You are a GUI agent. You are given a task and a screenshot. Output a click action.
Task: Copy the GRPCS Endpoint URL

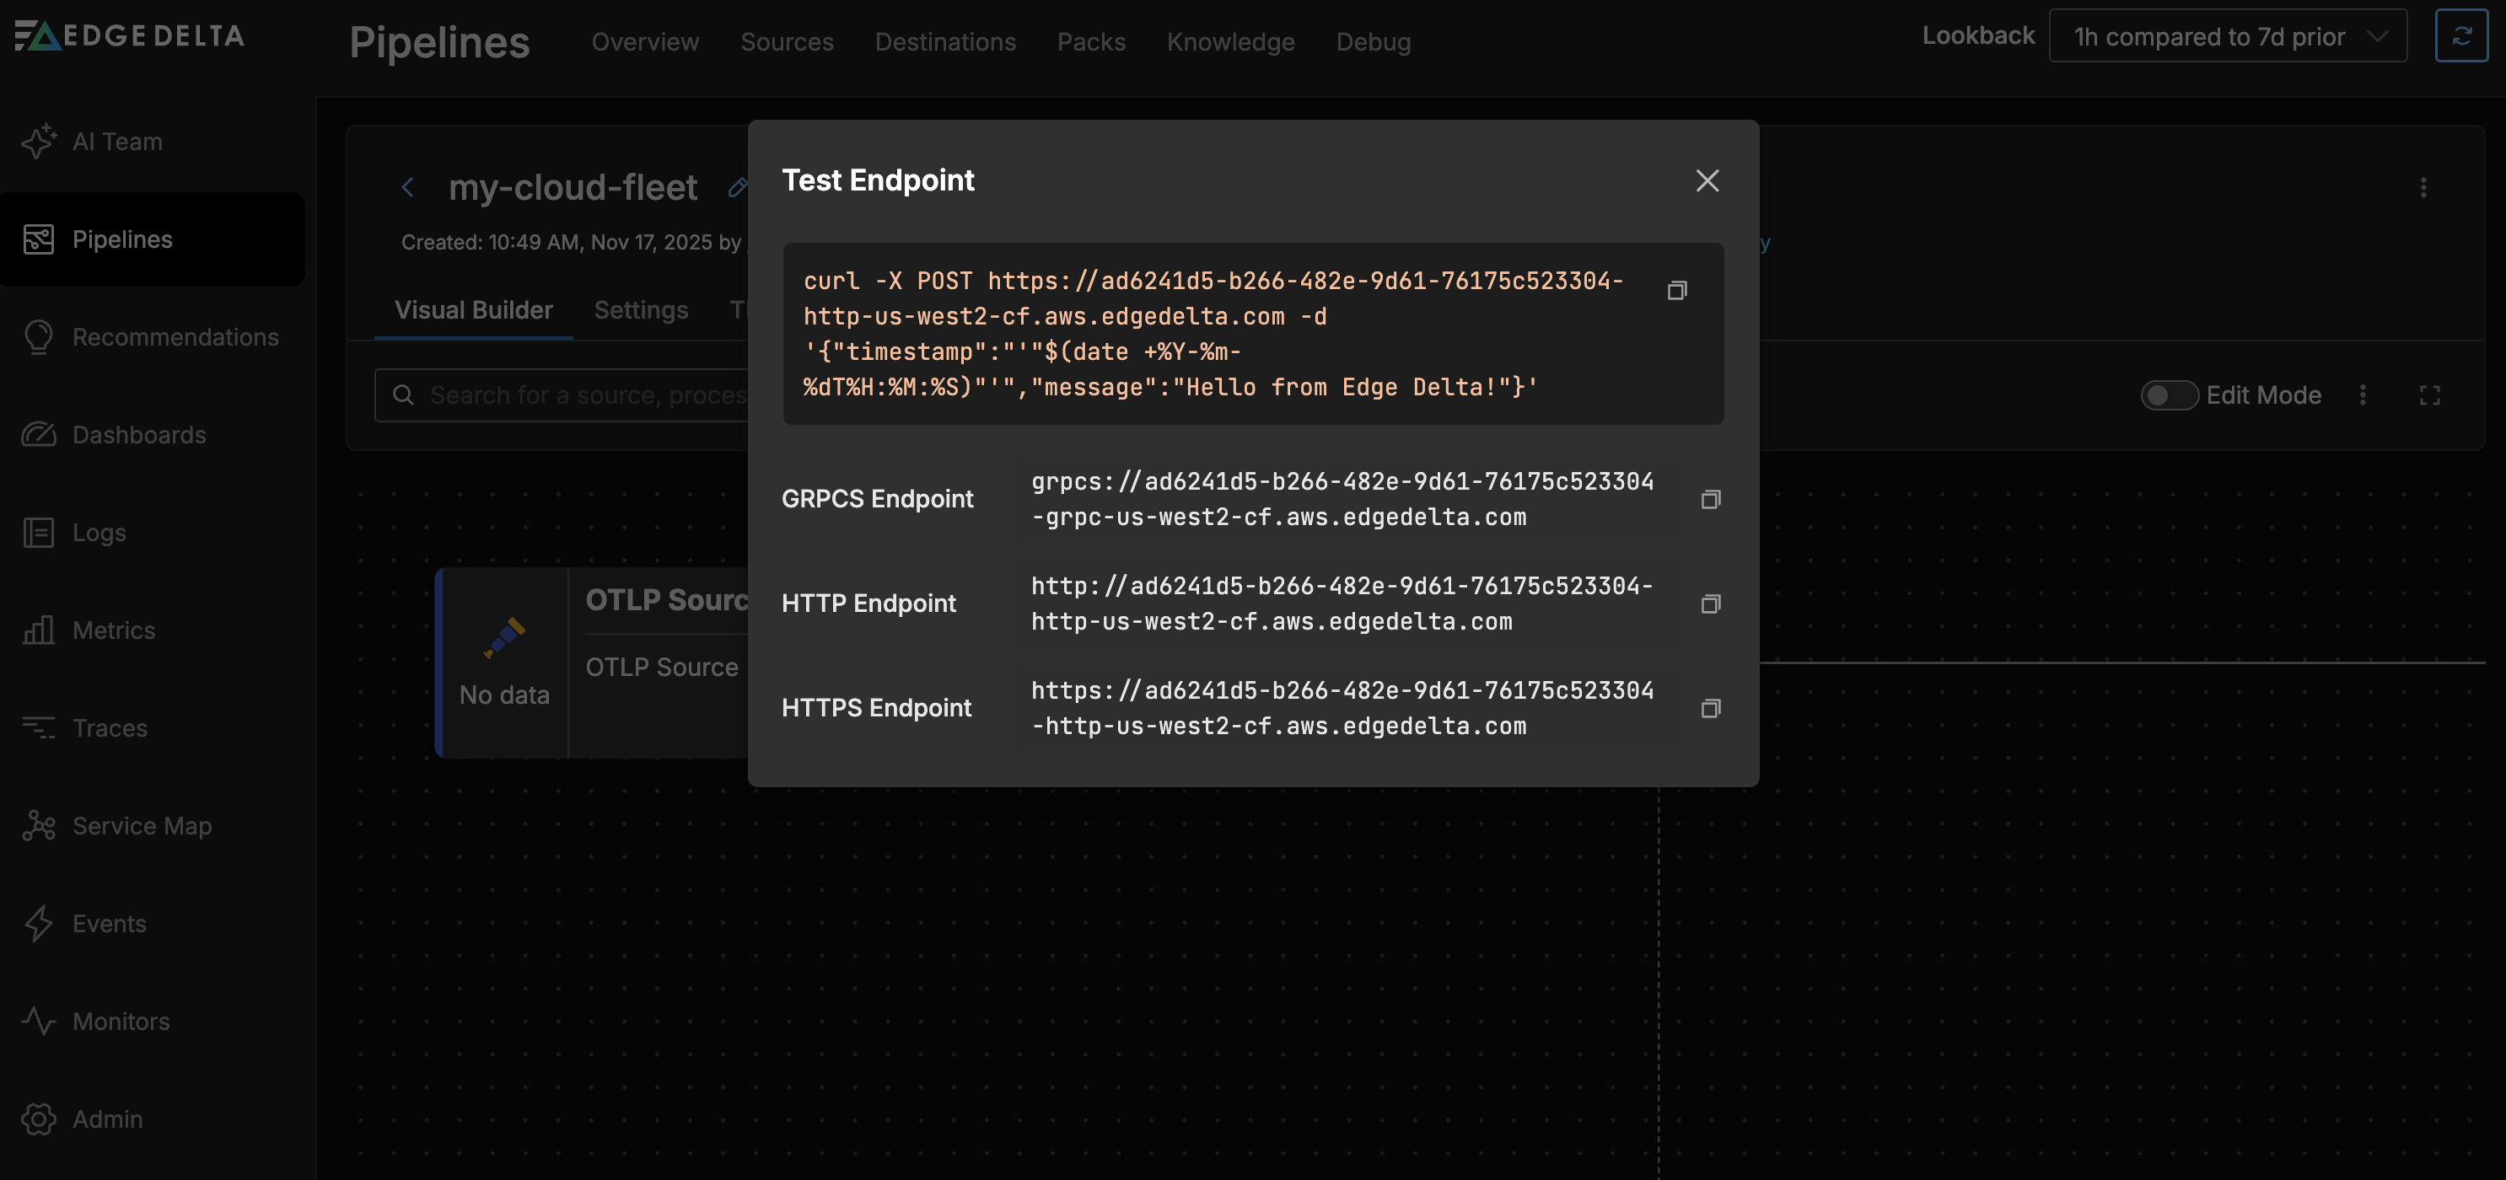pos(1710,499)
